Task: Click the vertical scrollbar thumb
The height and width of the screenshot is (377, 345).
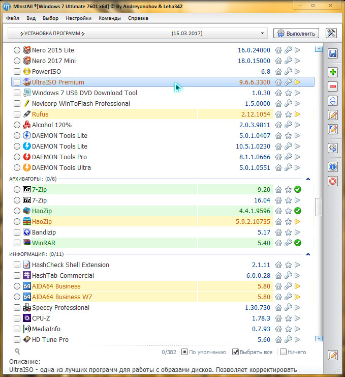Action: tap(319, 207)
